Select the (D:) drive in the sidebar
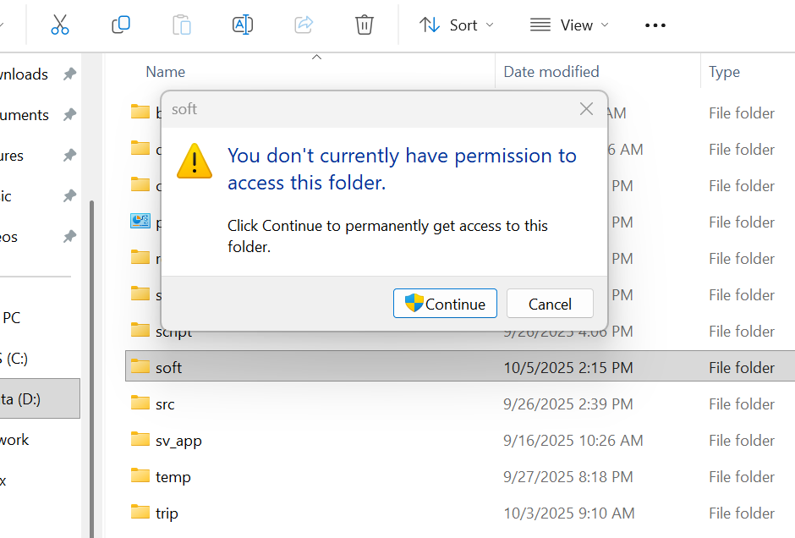Image resolution: width=795 pixels, height=538 pixels. pos(40,398)
